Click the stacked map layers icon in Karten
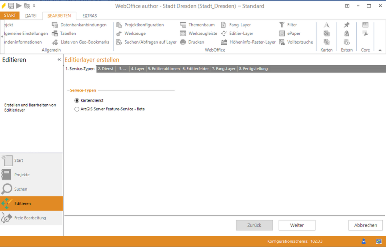386x247 pixels. click(x=326, y=34)
